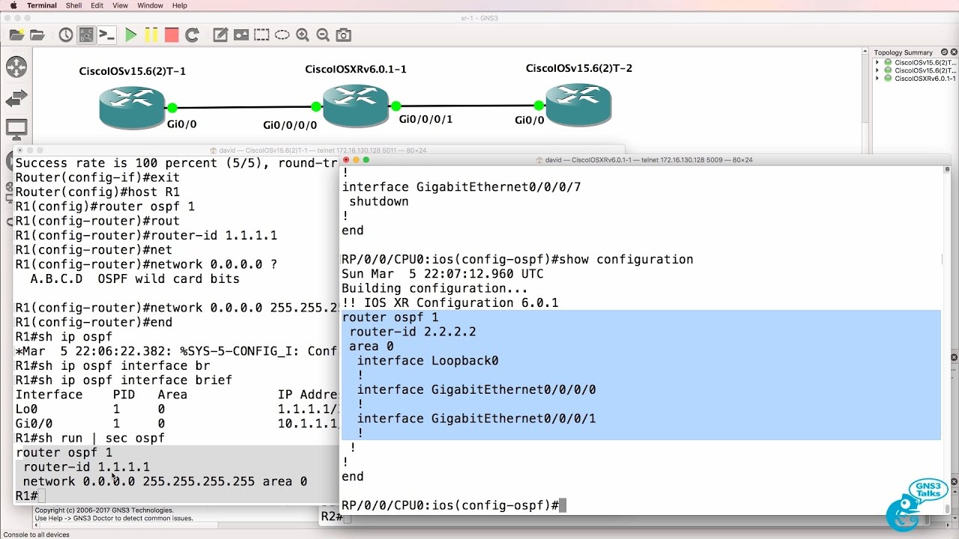This screenshot has height=539, width=959.
Task: Click the New blank project icon
Action: 16,34
